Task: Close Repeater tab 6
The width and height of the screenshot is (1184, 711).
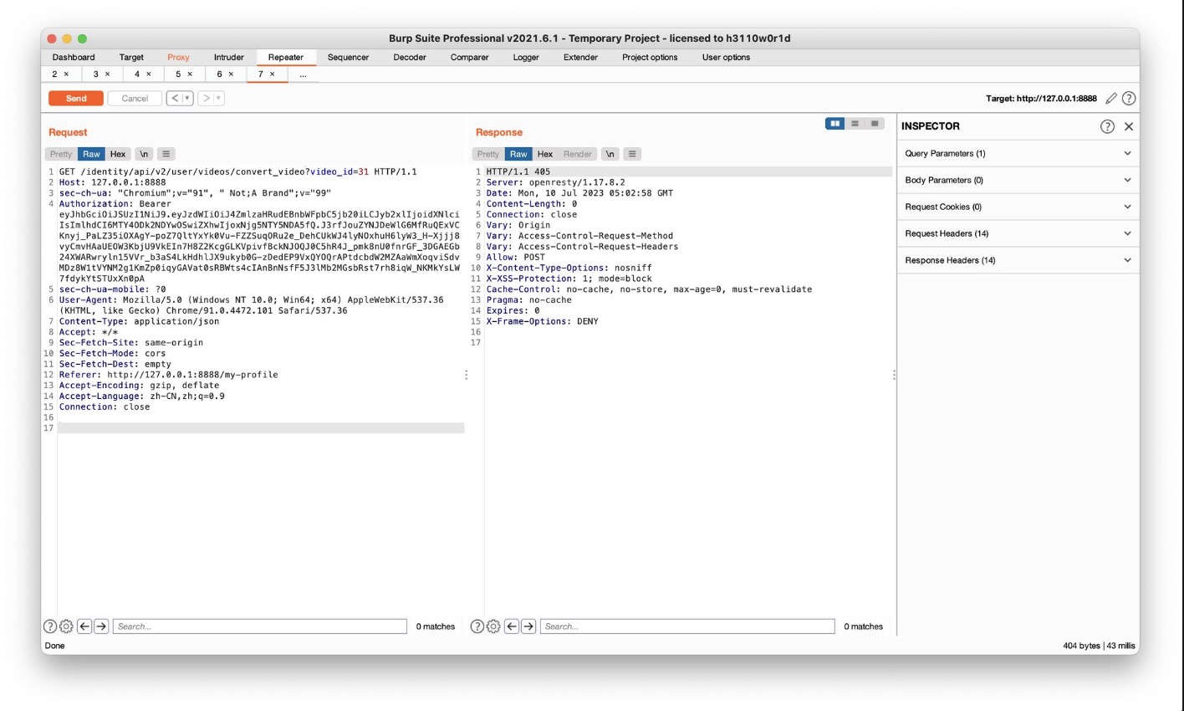Action: (x=231, y=74)
